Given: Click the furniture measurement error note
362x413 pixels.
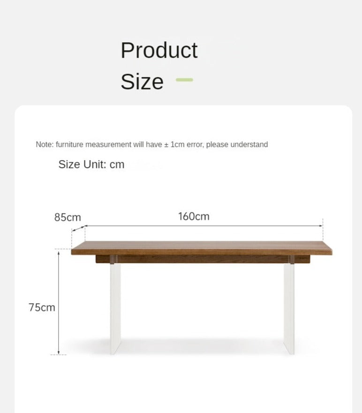Looking at the screenshot, I should pos(151,145).
